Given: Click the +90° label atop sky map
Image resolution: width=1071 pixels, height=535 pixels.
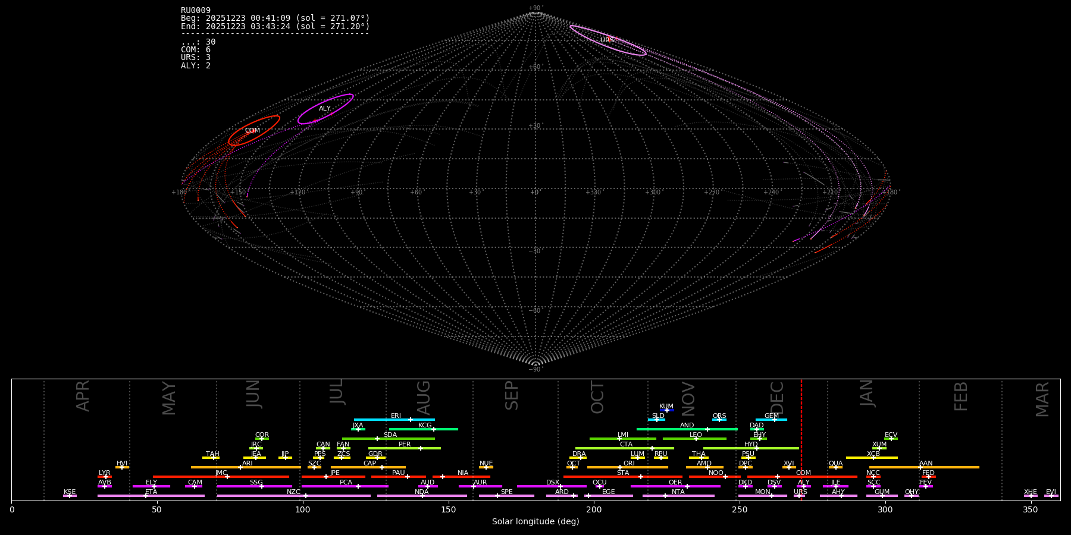Looking at the screenshot, I should click(535, 8).
